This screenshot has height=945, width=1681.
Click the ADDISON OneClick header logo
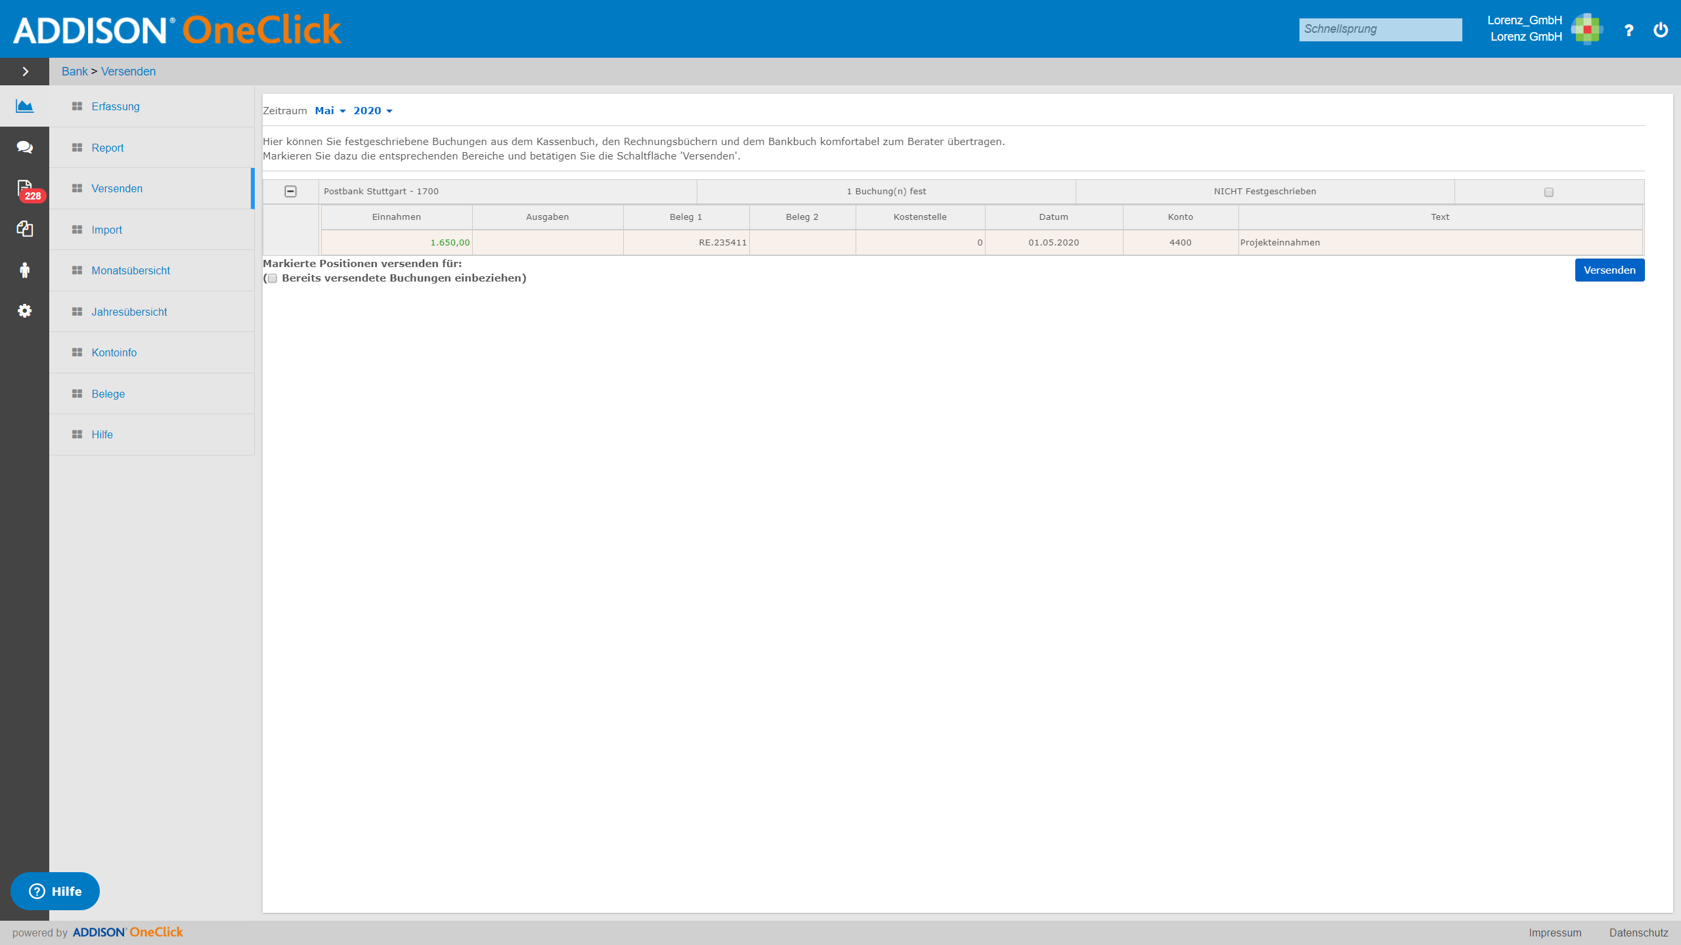click(x=177, y=30)
